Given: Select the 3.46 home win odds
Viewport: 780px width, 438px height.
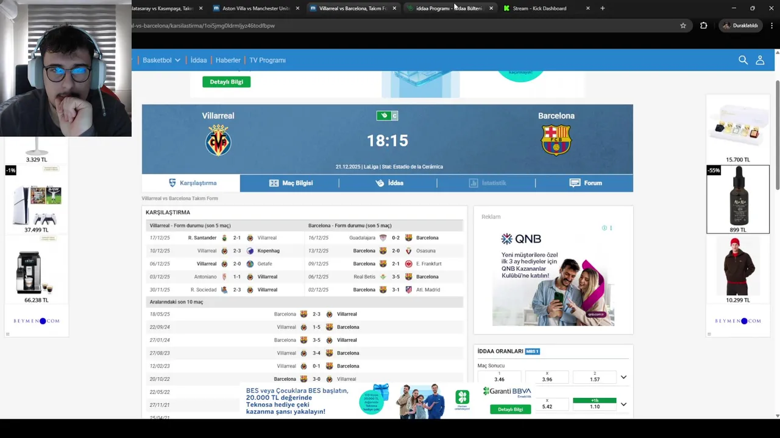Looking at the screenshot, I should click(499, 377).
